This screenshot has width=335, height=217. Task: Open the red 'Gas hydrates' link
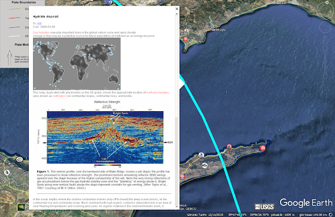41,32
